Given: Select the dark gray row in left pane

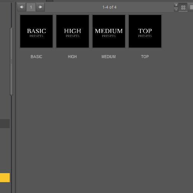Looking at the screenshot, I should click(5, 124).
